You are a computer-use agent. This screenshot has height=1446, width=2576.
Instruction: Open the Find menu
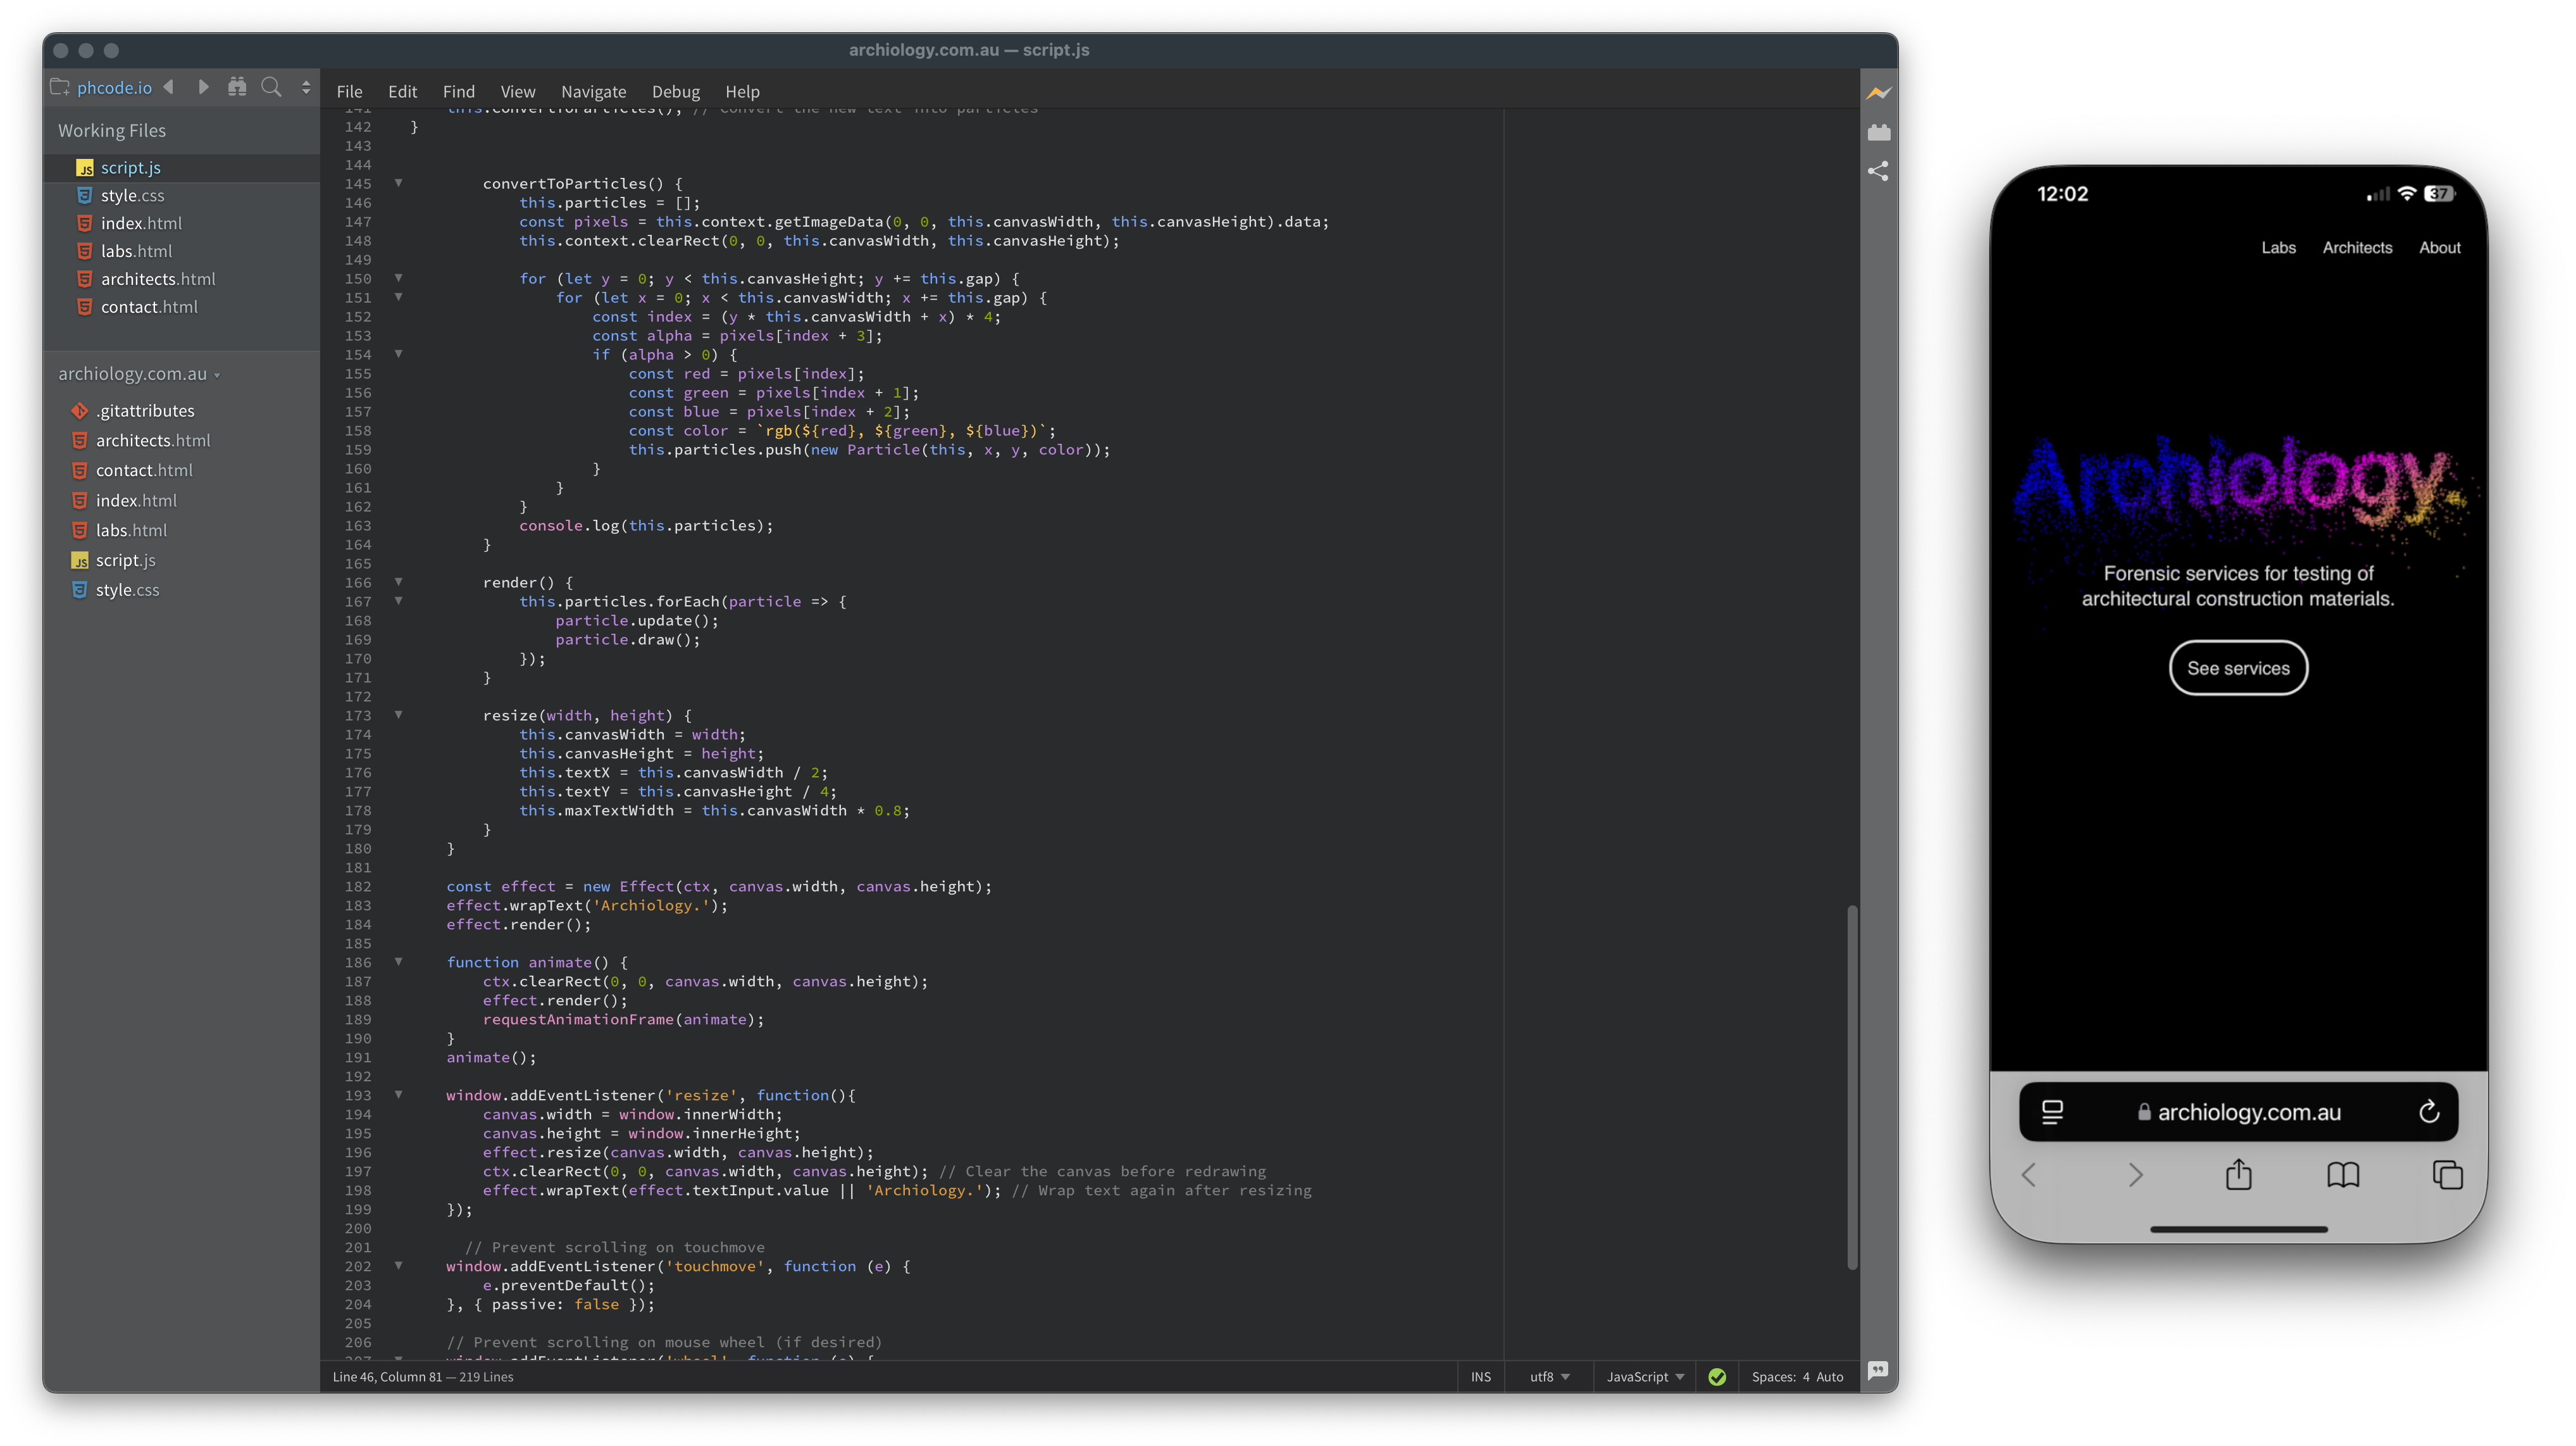[459, 91]
